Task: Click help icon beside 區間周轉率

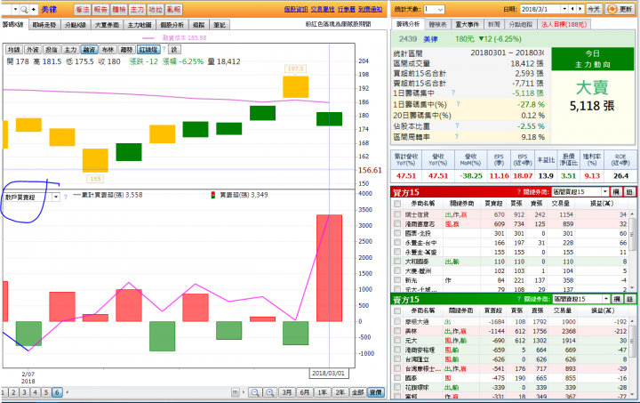Action: point(457,136)
